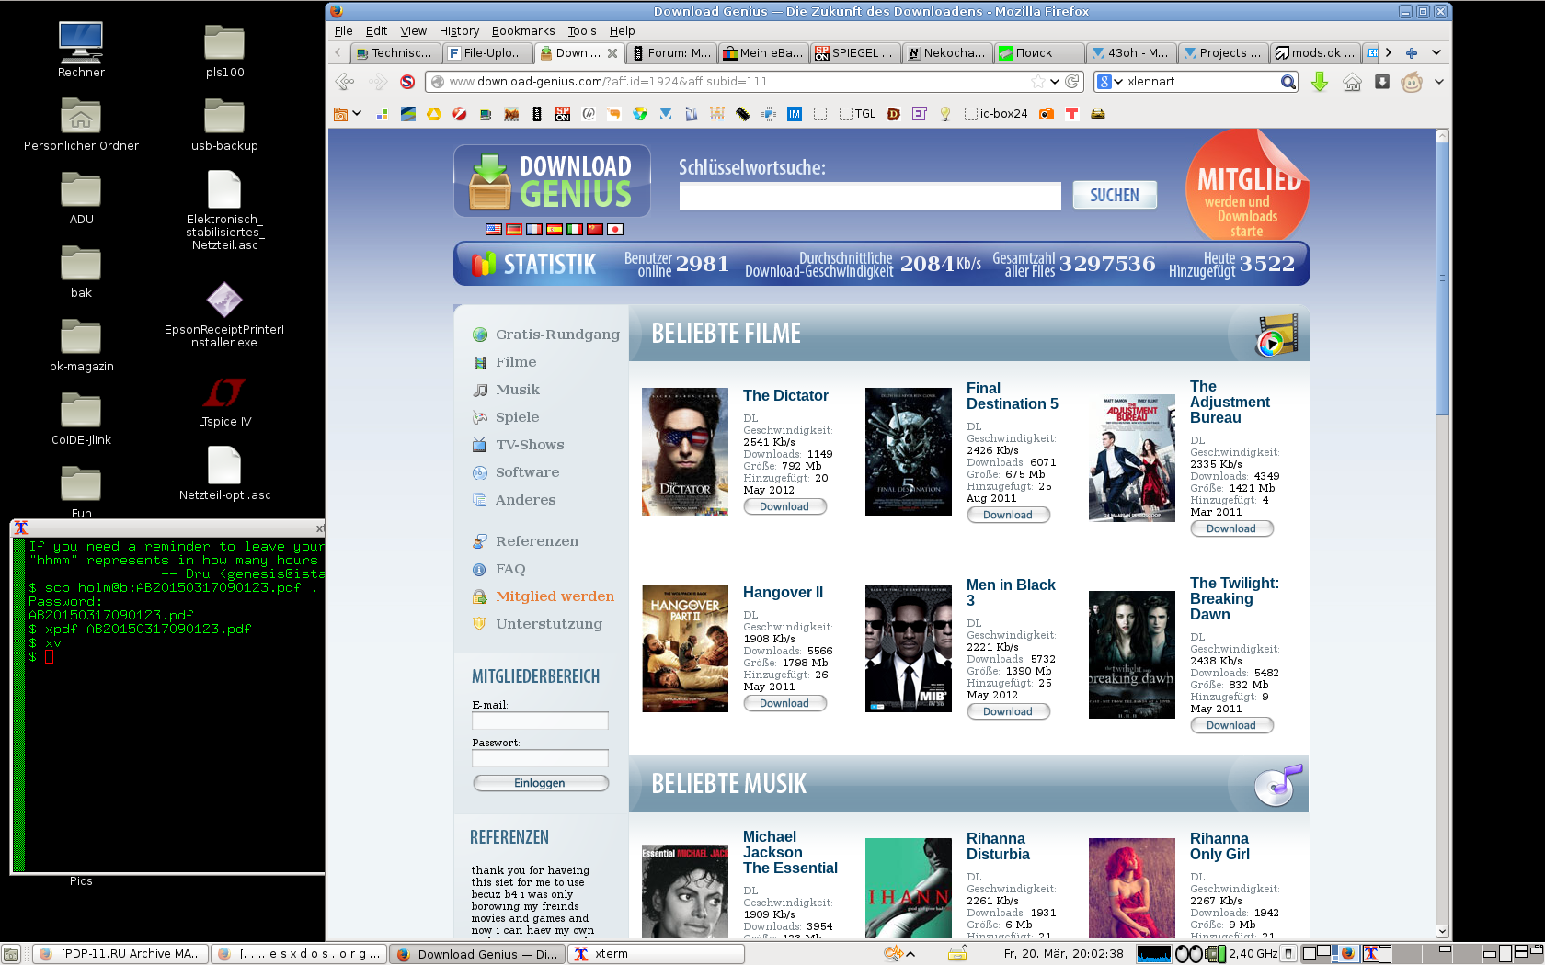The width and height of the screenshot is (1545, 965).
Task: Open the EpsonReceiptPrinterInstaller.exe desktop icon
Action: coord(224,315)
